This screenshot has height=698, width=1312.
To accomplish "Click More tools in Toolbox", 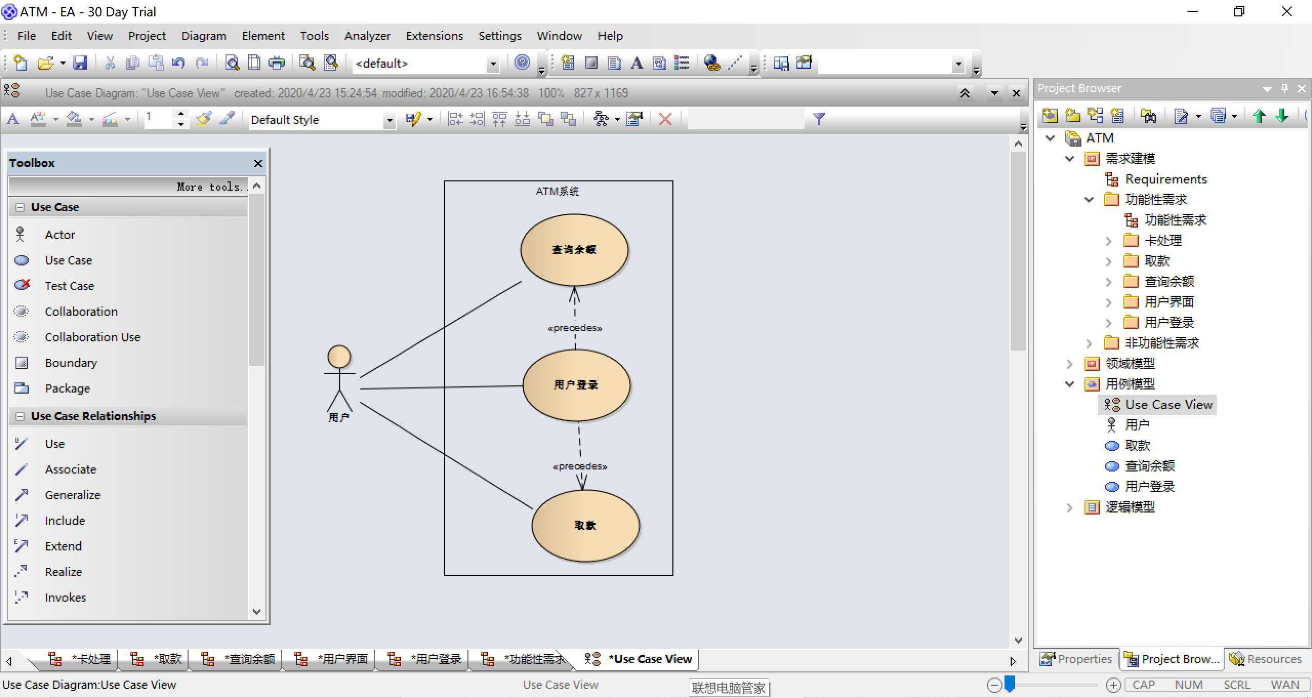I will (x=210, y=187).
